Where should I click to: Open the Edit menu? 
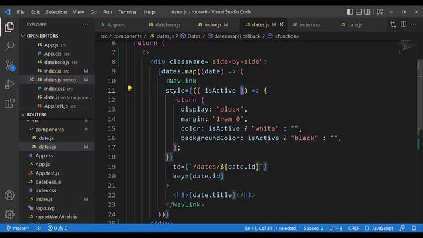(x=35, y=12)
